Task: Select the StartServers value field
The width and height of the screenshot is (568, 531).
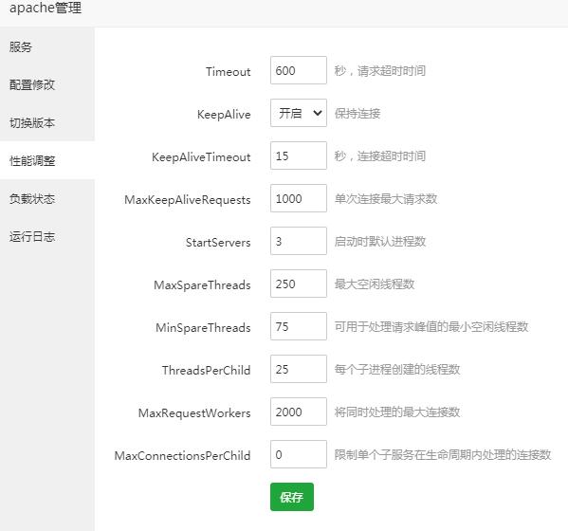Action: (x=299, y=241)
